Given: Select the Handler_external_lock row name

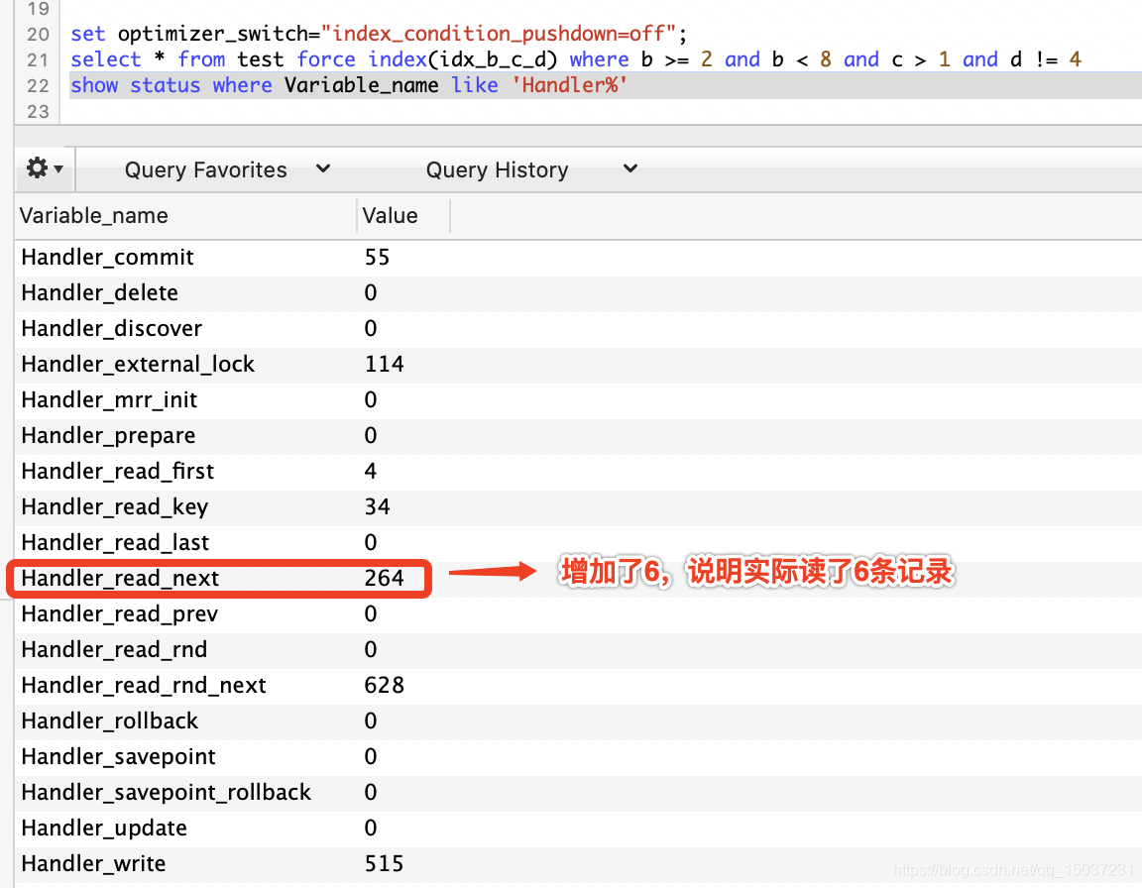Looking at the screenshot, I should (139, 364).
